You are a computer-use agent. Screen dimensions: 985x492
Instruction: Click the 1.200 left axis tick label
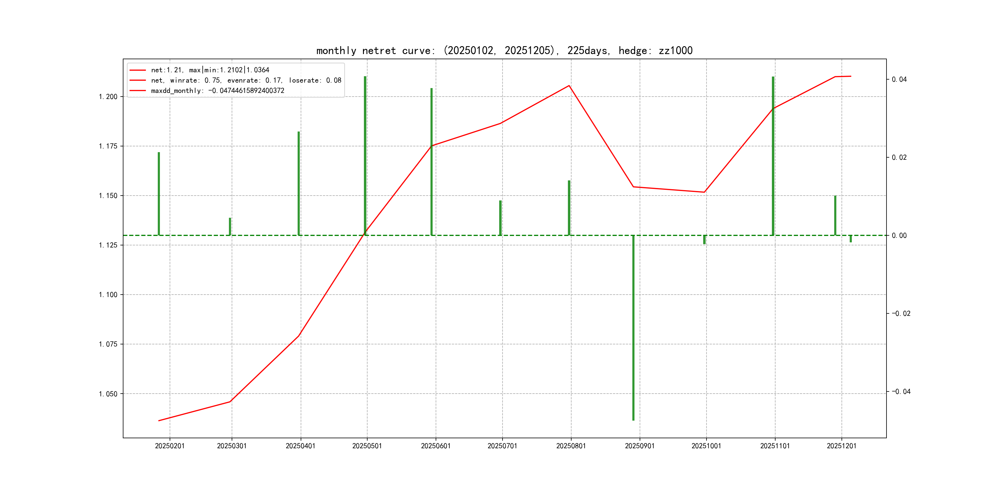point(108,97)
